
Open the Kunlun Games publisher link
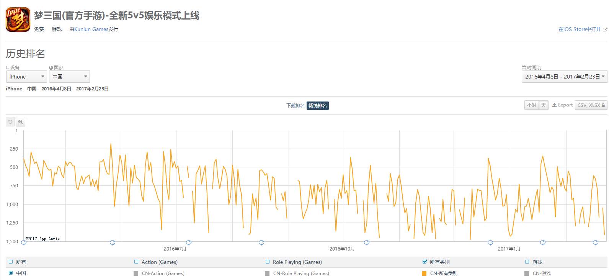(x=91, y=29)
